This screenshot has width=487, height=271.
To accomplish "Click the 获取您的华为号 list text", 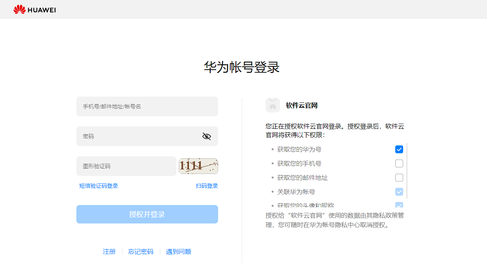I will point(299,149).
